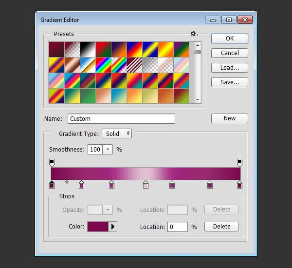Select the second color stop from left

click(x=81, y=185)
